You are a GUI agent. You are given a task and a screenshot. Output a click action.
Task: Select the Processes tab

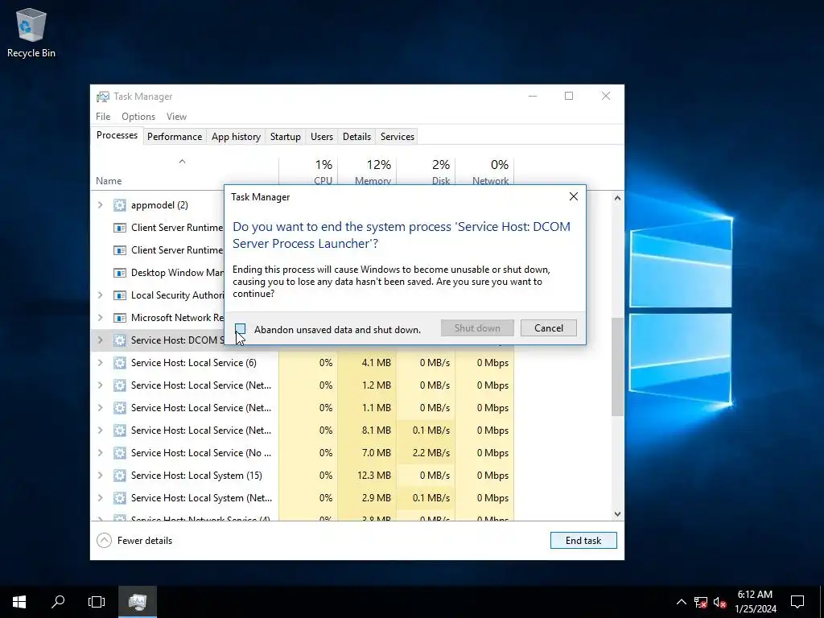(x=117, y=135)
